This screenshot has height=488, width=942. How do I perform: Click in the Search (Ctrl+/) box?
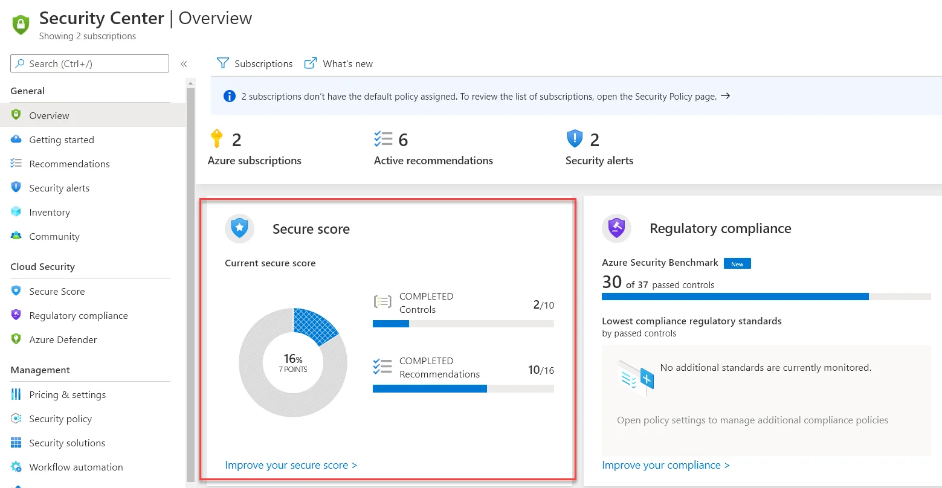coord(89,63)
